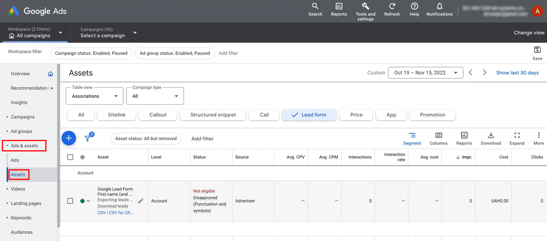Switch to the Sitelink asset tab
This screenshot has height=241, width=547.
(x=117, y=115)
